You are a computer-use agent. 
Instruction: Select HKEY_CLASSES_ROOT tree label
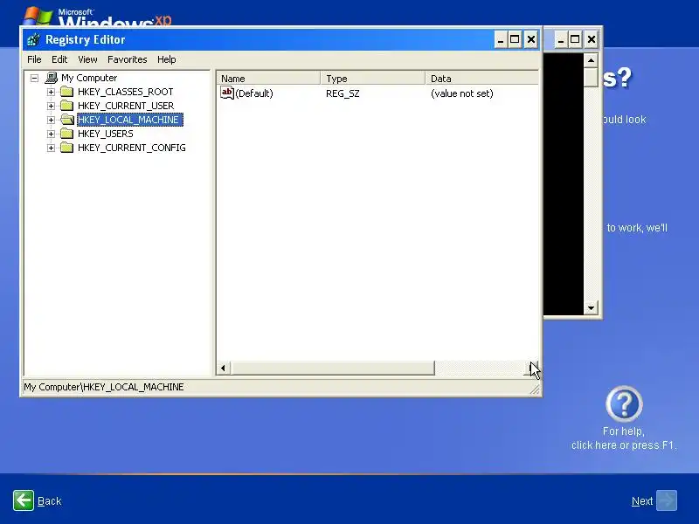[x=125, y=92]
